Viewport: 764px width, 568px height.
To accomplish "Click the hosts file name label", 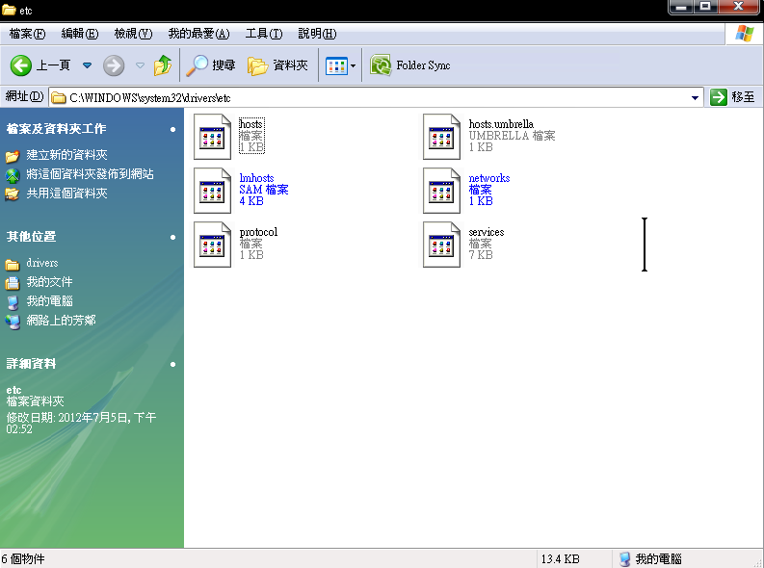I will tap(250, 124).
